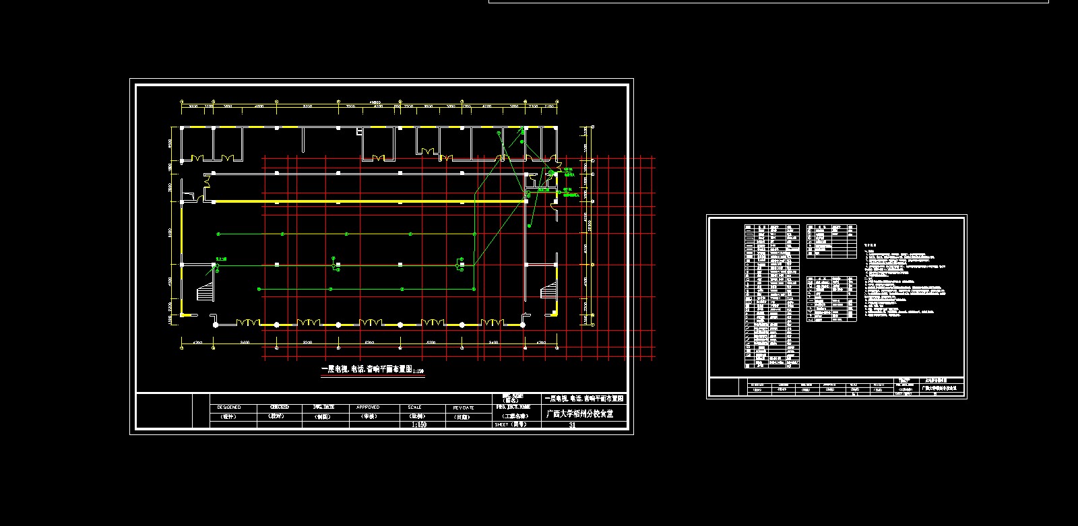The width and height of the screenshot is (1078, 526).
Task: Click the 'CHECKED' cell in the left title block
Action: pos(280,407)
